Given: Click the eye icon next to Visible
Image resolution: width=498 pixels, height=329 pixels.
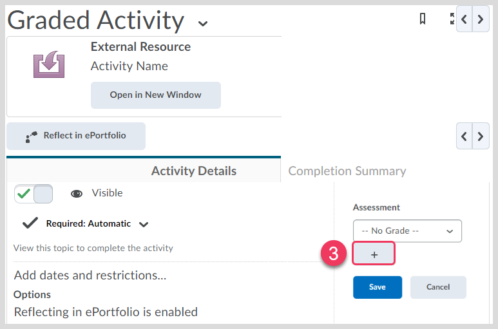Looking at the screenshot, I should 77,193.
